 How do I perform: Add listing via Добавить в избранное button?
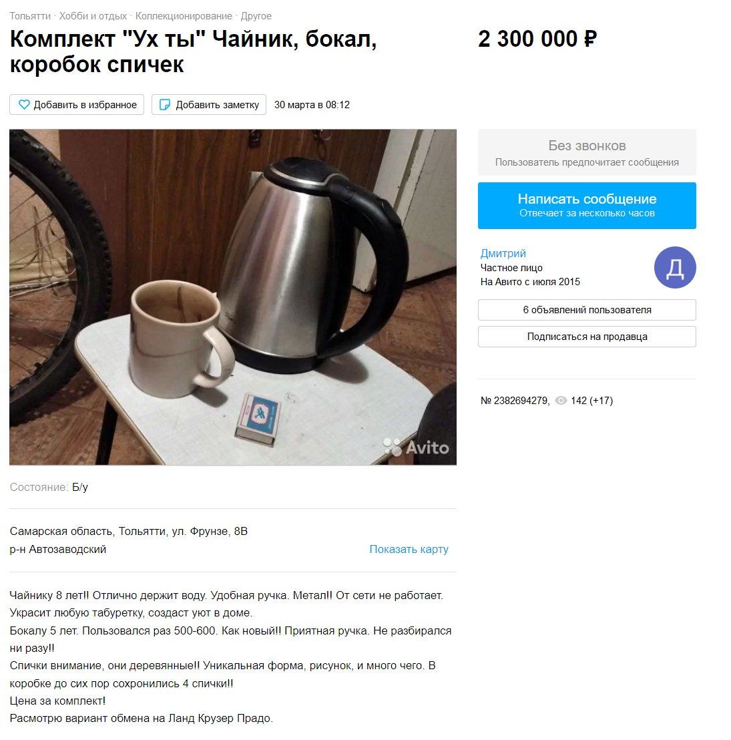77,105
